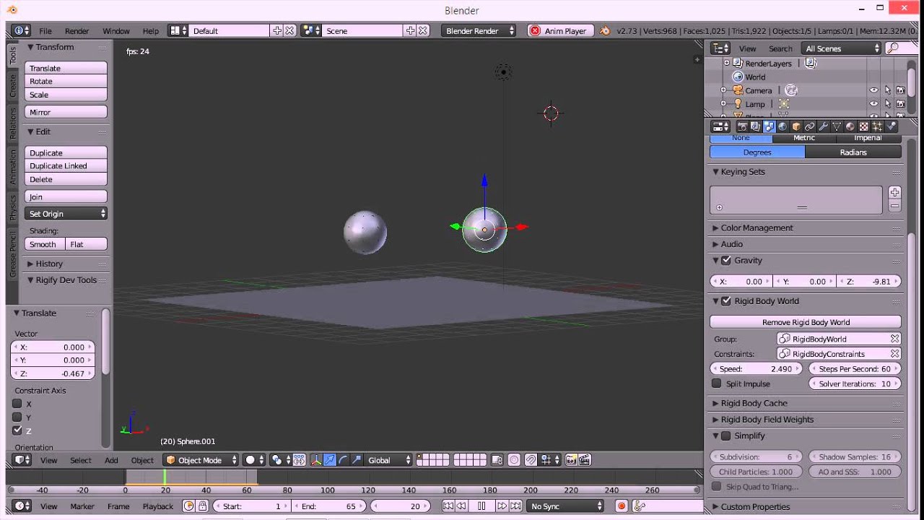Image resolution: width=924 pixels, height=520 pixels.
Task: Uncheck the Gravity checkbox
Action: [x=726, y=261]
